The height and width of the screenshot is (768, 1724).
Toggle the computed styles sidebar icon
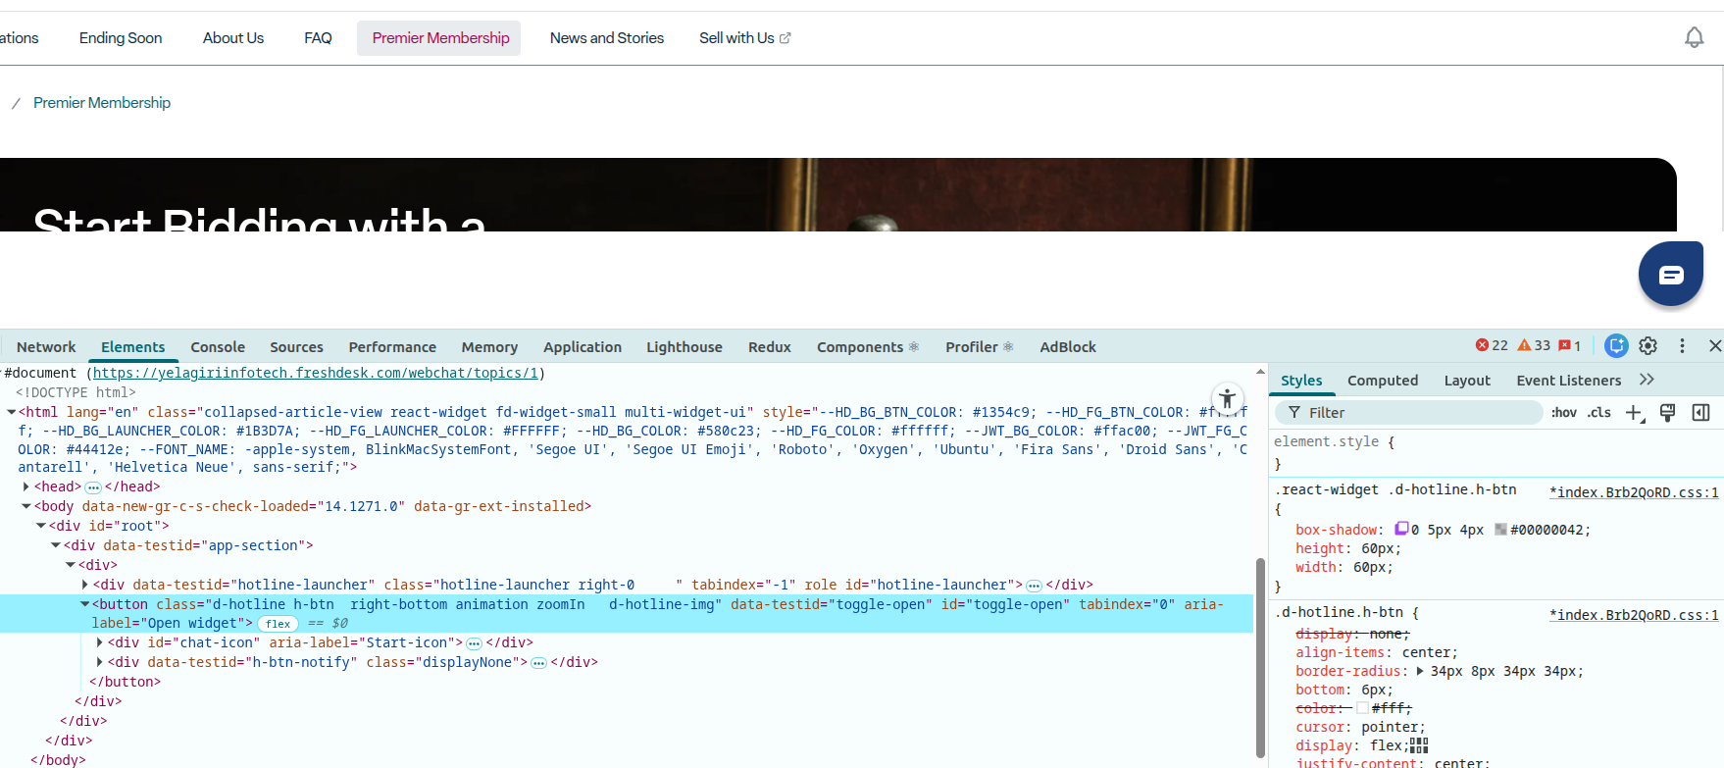(x=1701, y=413)
